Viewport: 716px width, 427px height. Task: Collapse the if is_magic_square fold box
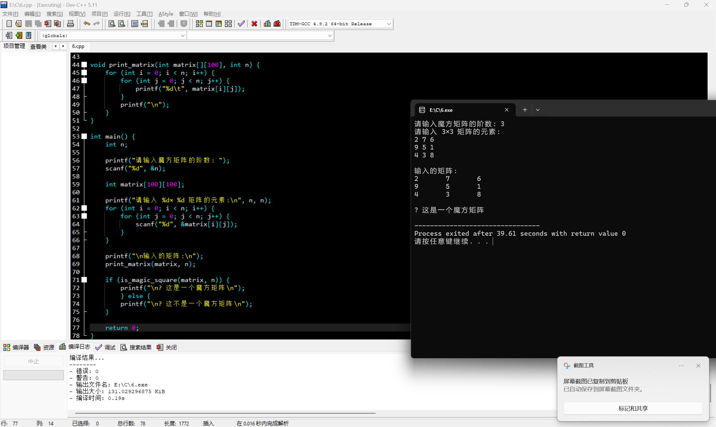pos(84,280)
